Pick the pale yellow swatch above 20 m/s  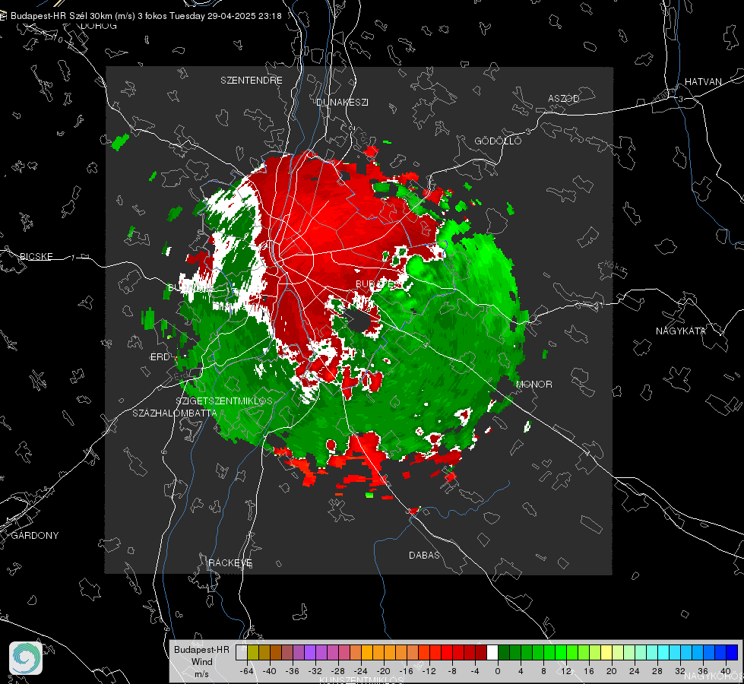click(607, 653)
